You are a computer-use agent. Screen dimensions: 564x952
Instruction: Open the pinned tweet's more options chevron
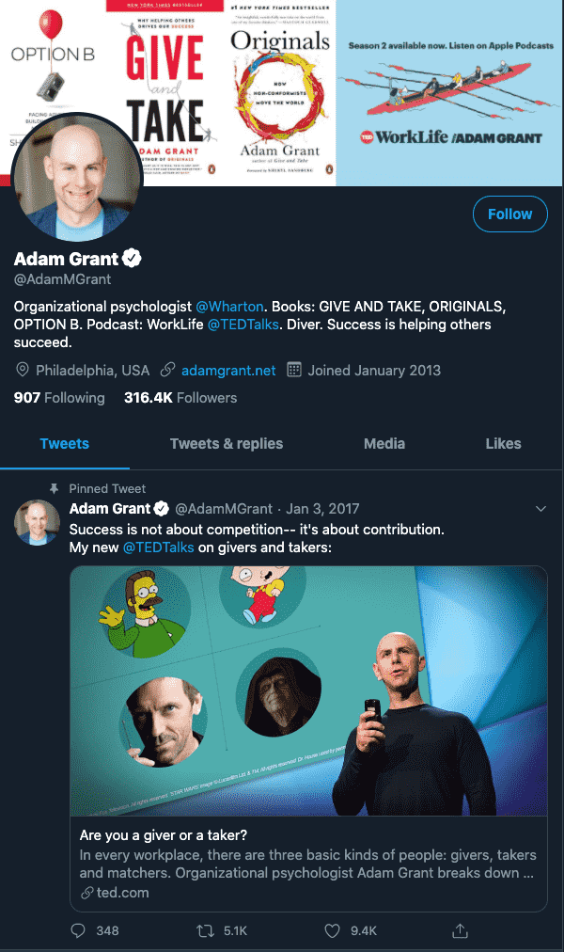point(540,509)
